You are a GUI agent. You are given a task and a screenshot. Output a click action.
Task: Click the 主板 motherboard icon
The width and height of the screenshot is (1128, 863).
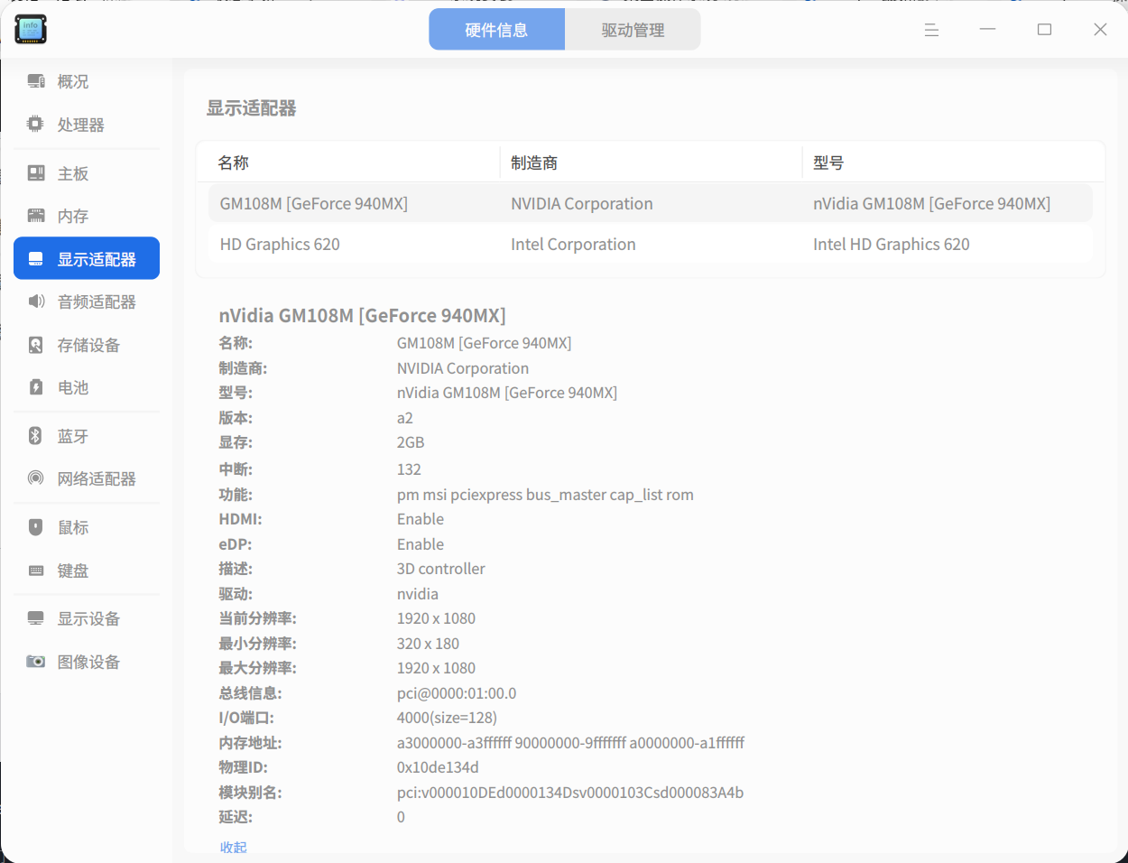(x=36, y=173)
